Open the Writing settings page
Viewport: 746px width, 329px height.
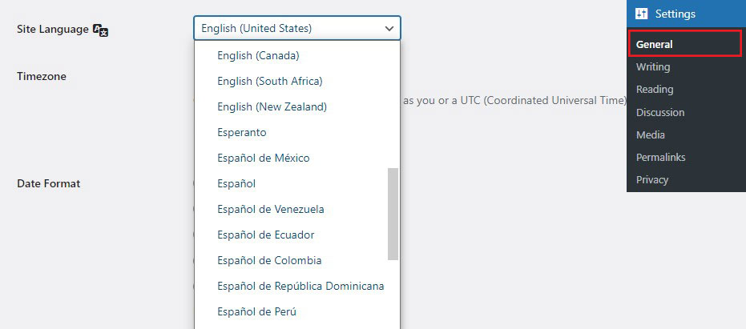click(x=653, y=67)
